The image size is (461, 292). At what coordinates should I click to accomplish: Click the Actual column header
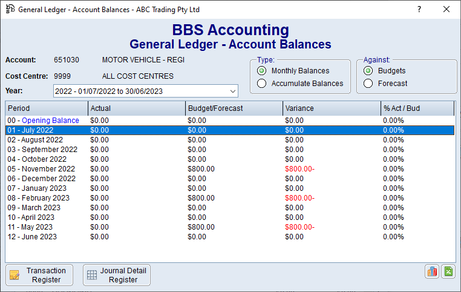136,108
